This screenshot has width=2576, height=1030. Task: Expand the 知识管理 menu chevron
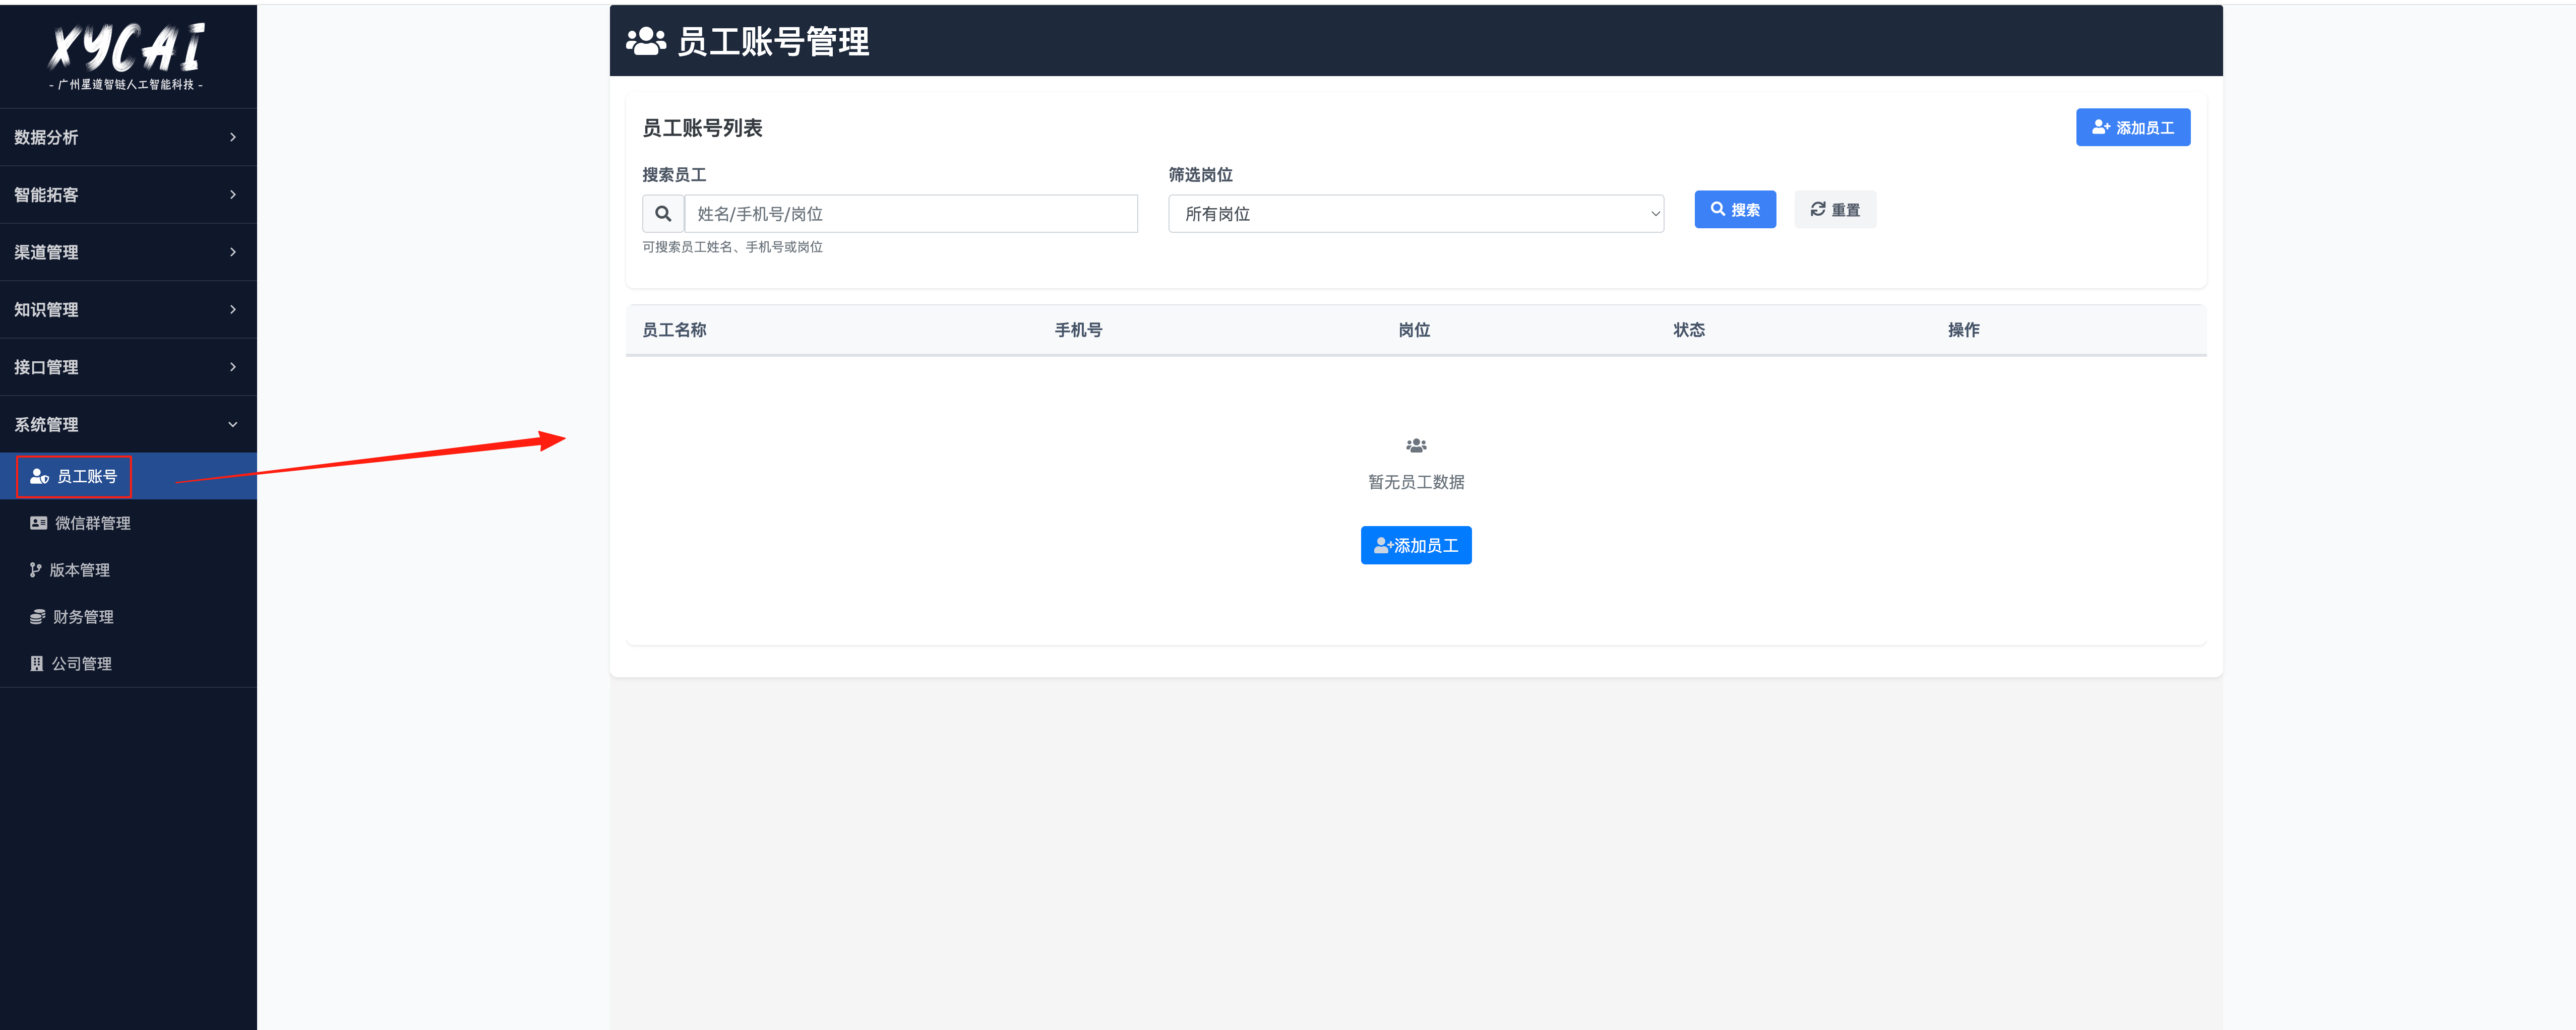[x=233, y=309]
